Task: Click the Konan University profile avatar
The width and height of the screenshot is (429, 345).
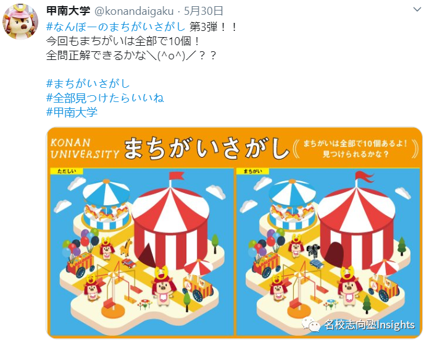Action: coord(20,22)
